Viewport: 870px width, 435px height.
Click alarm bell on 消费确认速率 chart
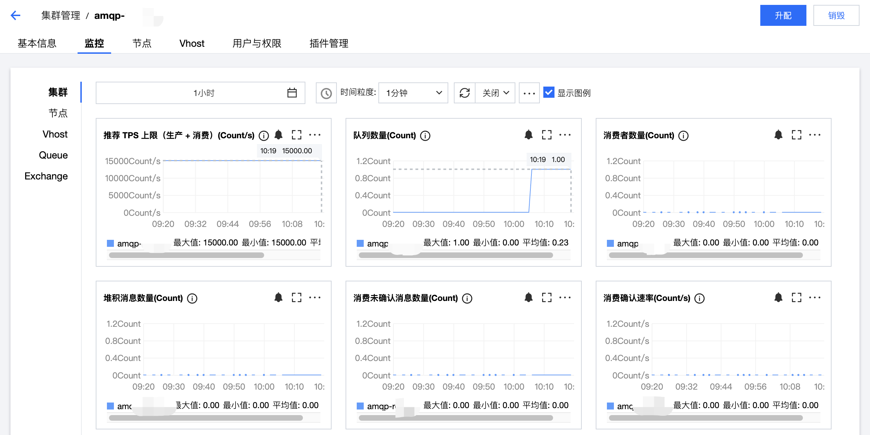coord(778,297)
